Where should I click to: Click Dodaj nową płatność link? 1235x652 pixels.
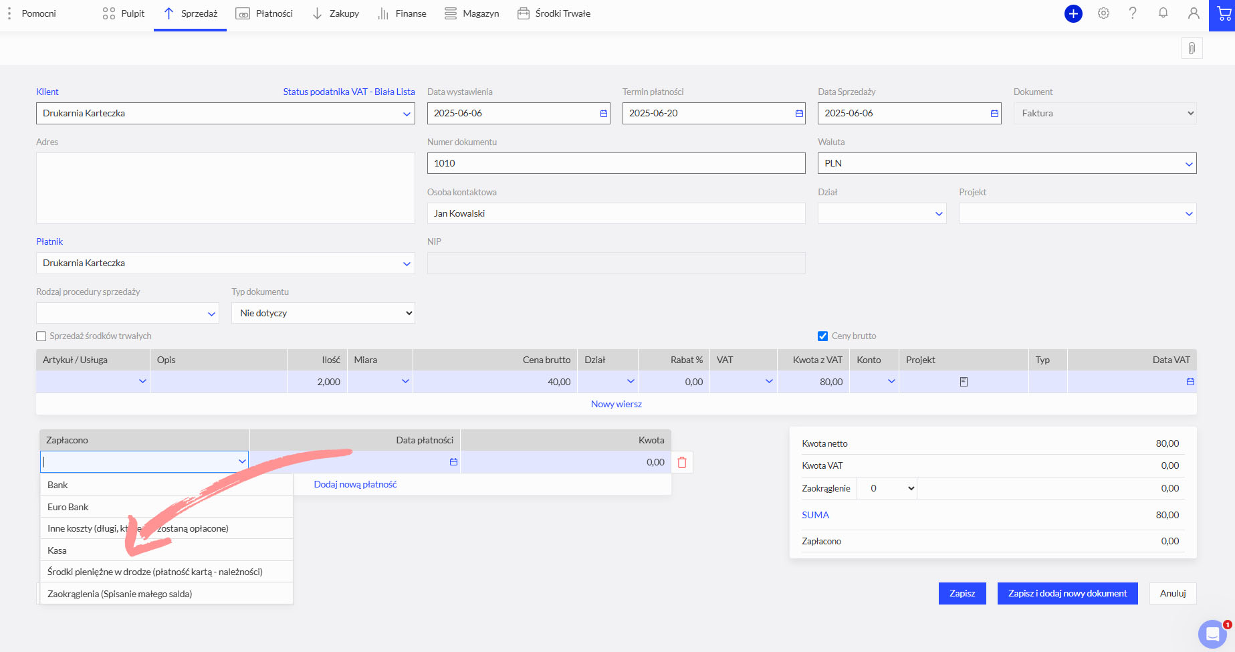coord(355,484)
